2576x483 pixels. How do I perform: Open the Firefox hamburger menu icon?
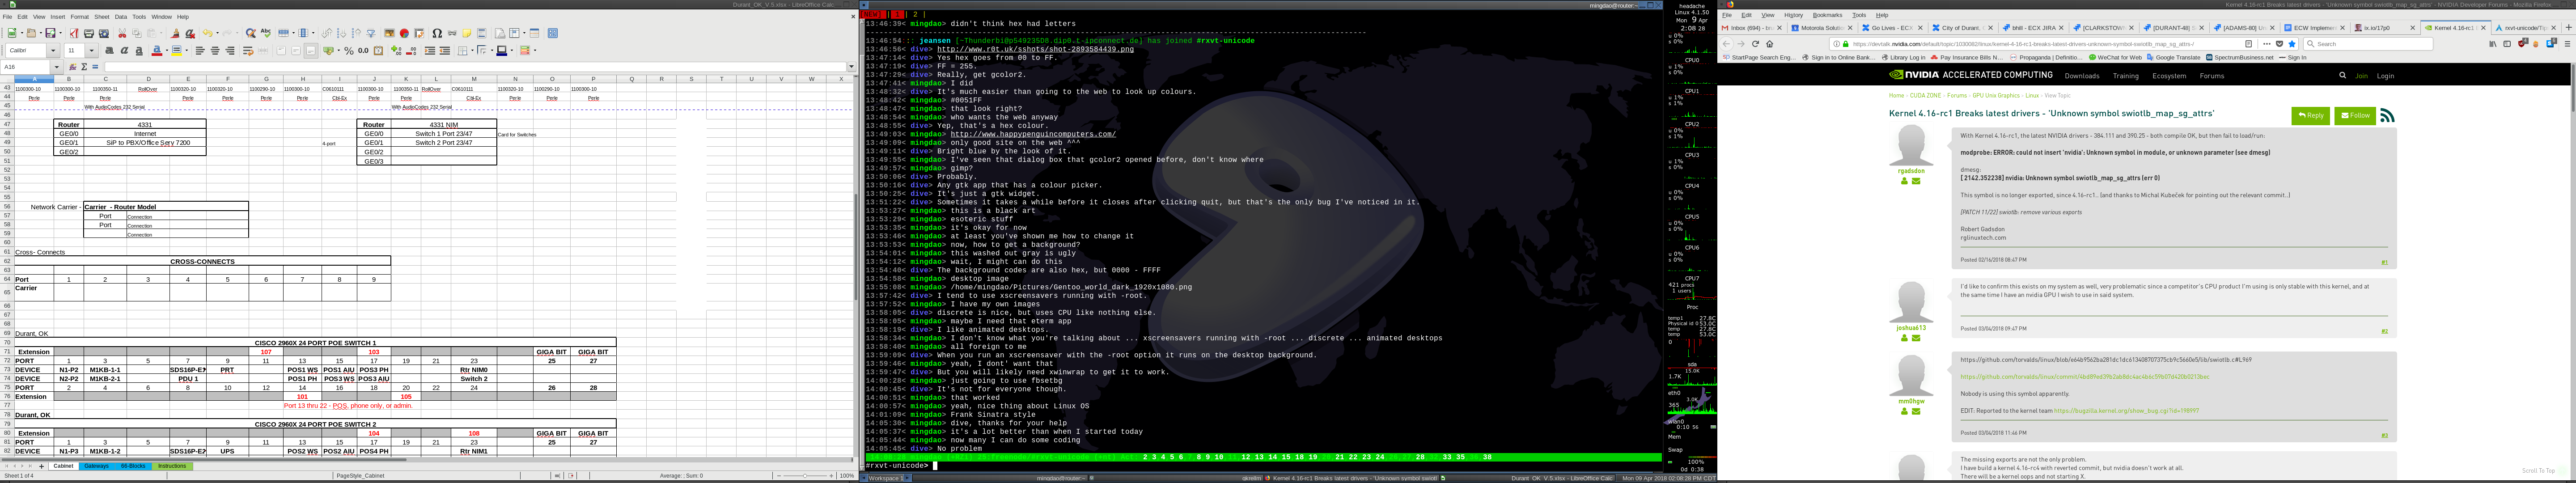[2568, 44]
